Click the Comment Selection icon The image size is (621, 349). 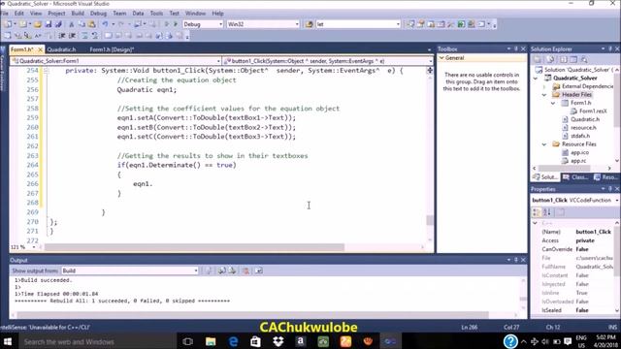(84, 36)
